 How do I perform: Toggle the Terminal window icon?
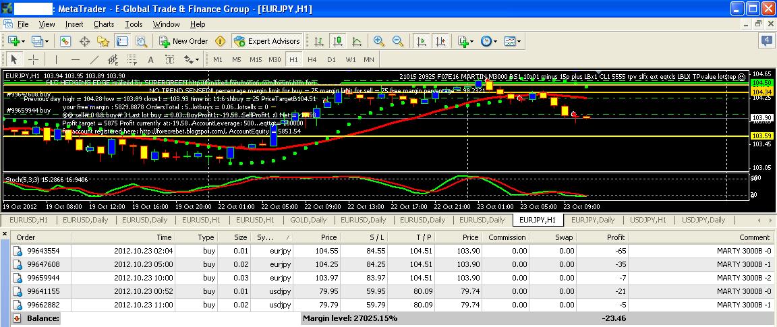click(x=121, y=41)
